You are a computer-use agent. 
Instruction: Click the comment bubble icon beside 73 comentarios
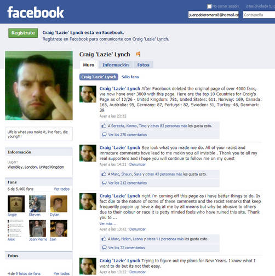tap(104, 248)
